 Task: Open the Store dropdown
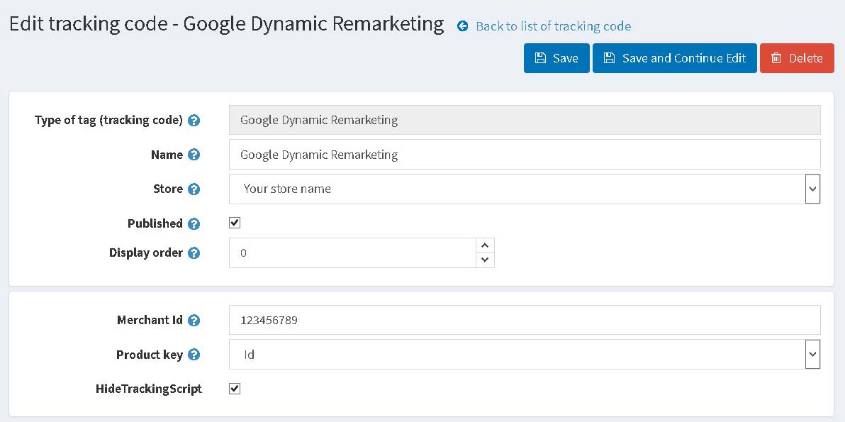point(525,189)
